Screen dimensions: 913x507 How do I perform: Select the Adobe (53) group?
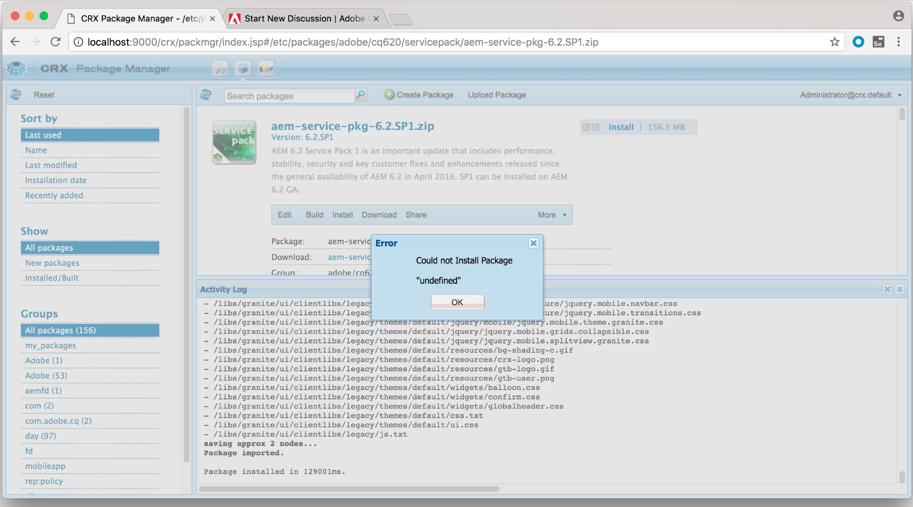pyautogui.click(x=90, y=376)
